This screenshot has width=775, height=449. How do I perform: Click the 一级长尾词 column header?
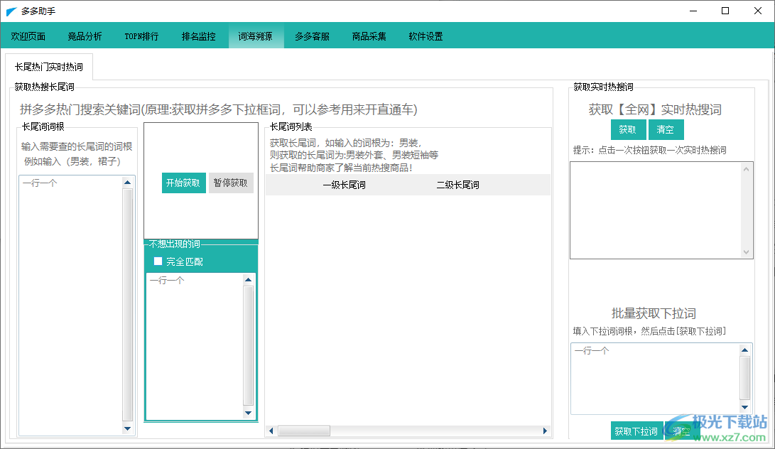click(344, 185)
